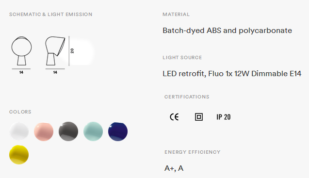The width and height of the screenshot is (309, 178).
Task: Click the Schematic & Light Emission heading
Action: pos(50,15)
